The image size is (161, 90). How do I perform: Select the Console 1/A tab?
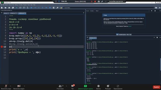93,38
